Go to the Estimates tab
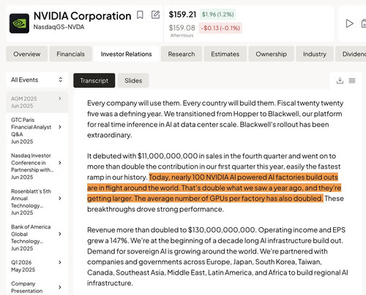The height and width of the screenshot is (295, 366). pos(225,54)
